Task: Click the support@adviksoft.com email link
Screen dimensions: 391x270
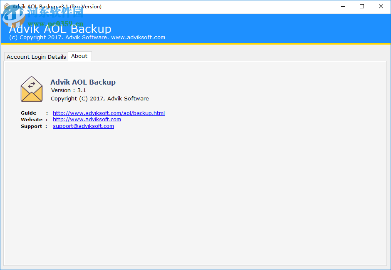Action: [x=83, y=126]
